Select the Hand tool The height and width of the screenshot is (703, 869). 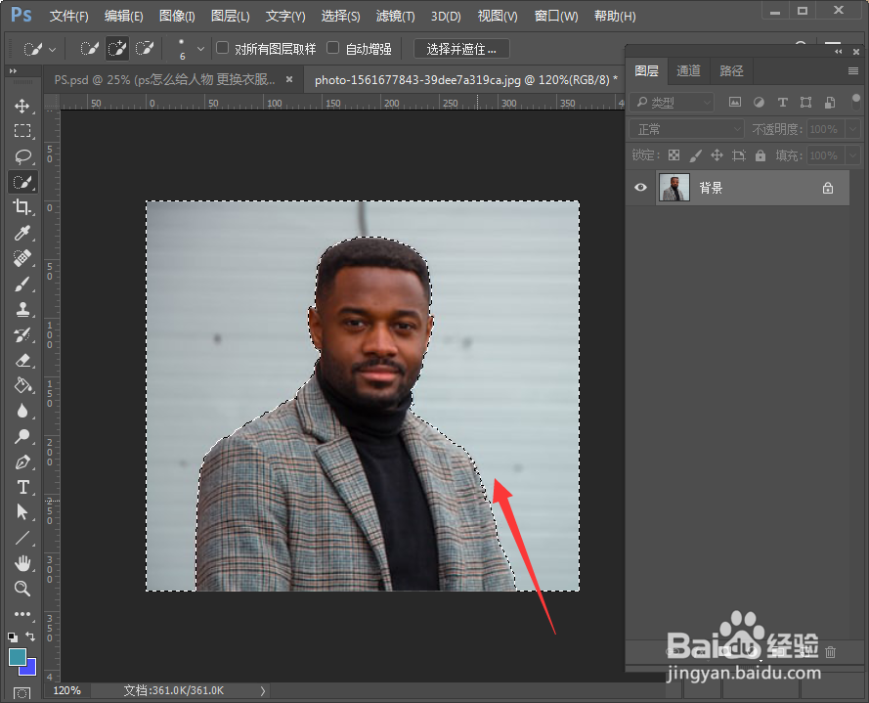click(x=22, y=563)
